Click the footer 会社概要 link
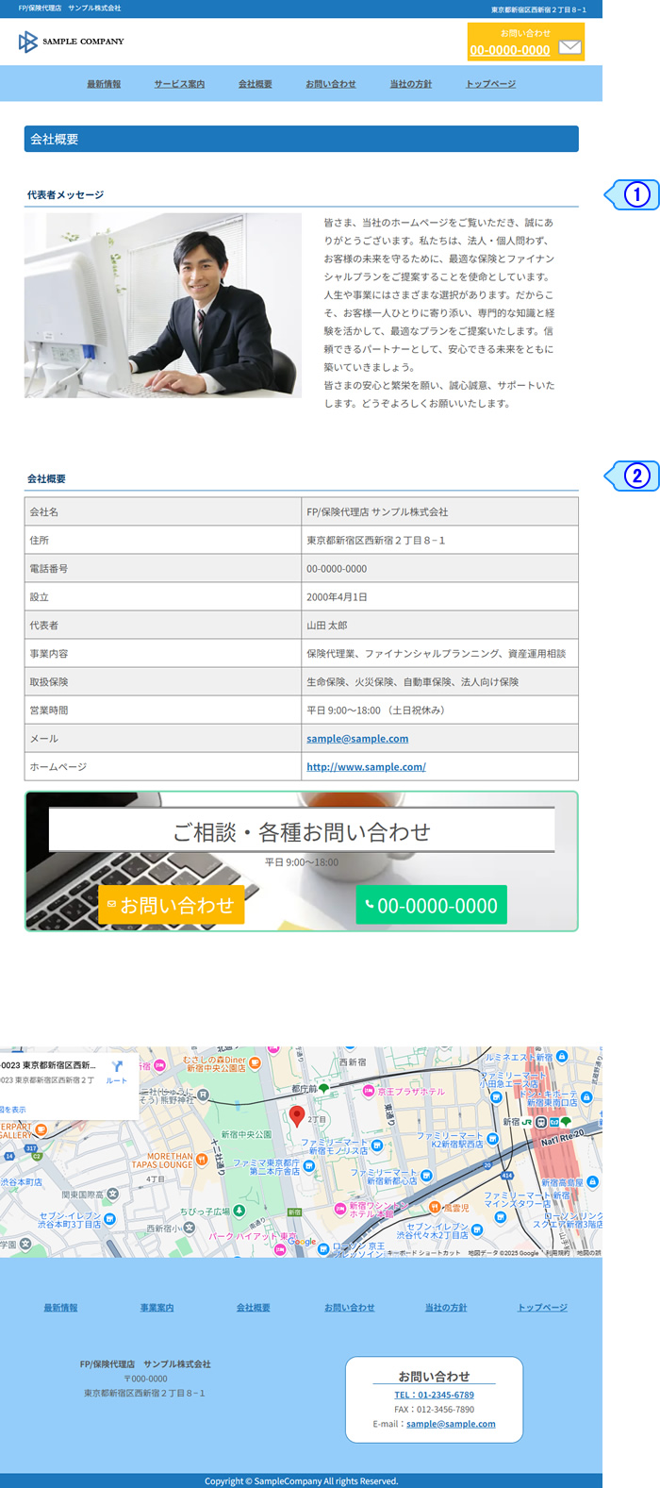 [x=254, y=1308]
